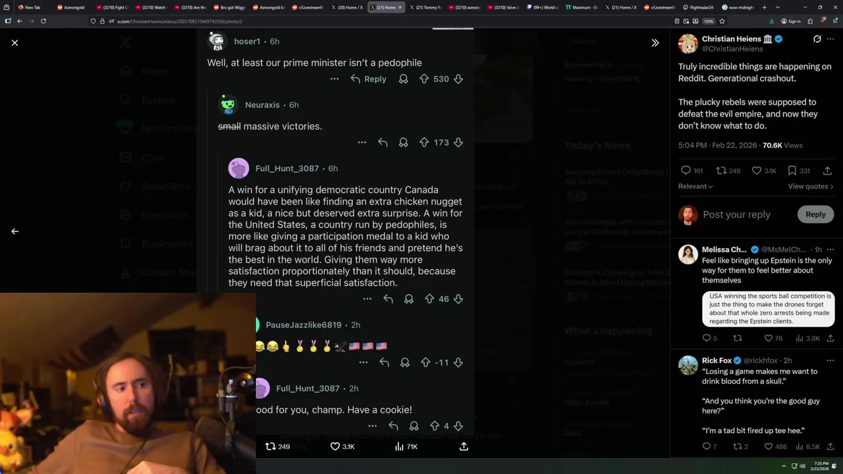View analytics icon showing 71K
This screenshot has height=474, width=843.
tap(406, 446)
